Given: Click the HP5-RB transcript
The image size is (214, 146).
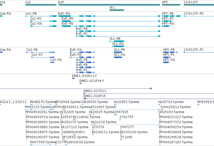Looking at the screenshot, I should (172, 16).
